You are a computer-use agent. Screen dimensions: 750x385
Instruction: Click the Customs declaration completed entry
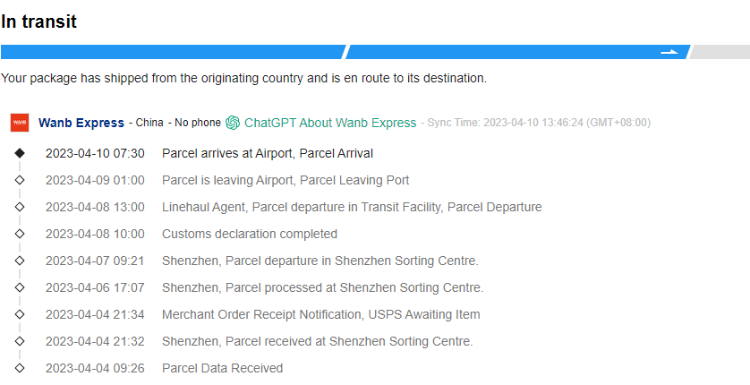point(250,234)
